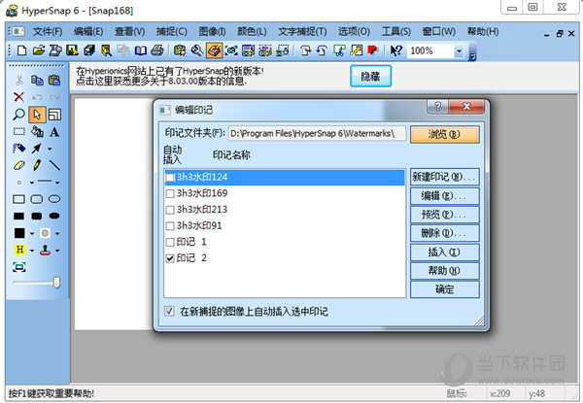Click the wrench settings toolbar icon
Screen dimensions: 583x403
point(197,50)
